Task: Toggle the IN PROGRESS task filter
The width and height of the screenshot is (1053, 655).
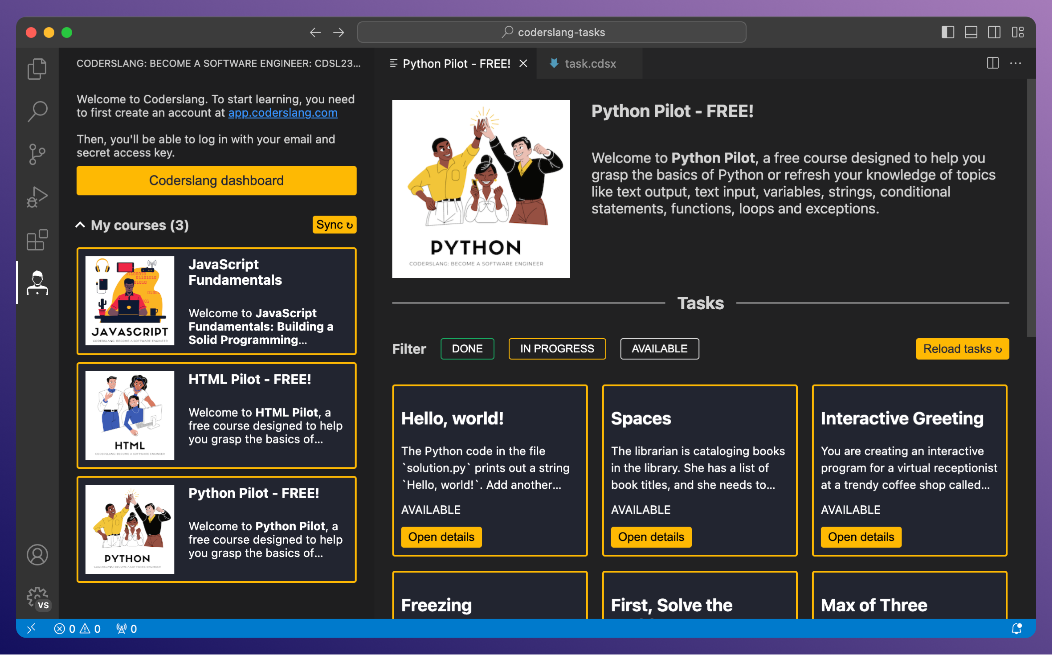Action: (557, 349)
